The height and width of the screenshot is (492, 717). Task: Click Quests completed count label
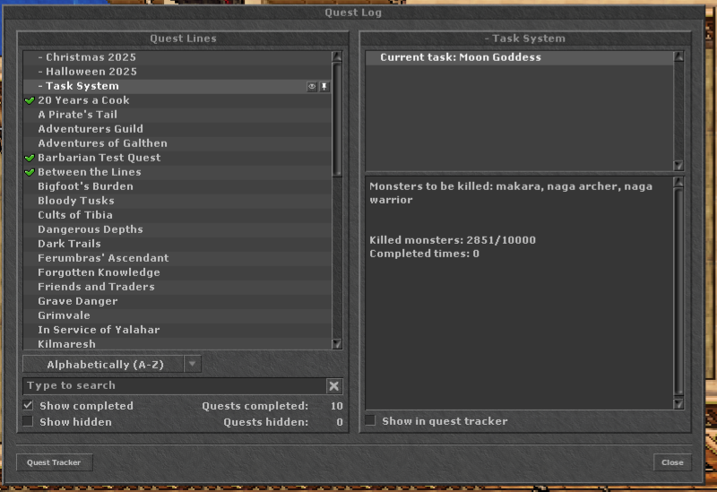pyautogui.click(x=255, y=406)
